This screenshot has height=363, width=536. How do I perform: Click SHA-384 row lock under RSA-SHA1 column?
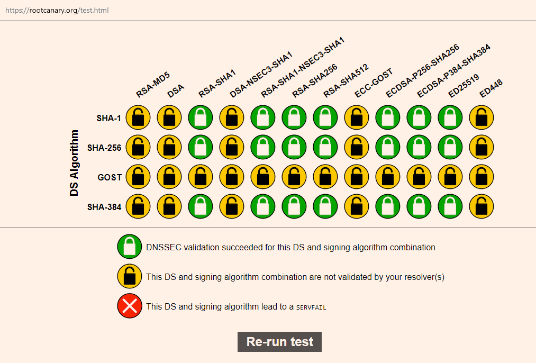(x=201, y=206)
